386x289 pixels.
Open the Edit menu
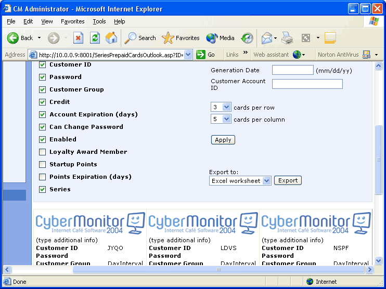[28, 21]
